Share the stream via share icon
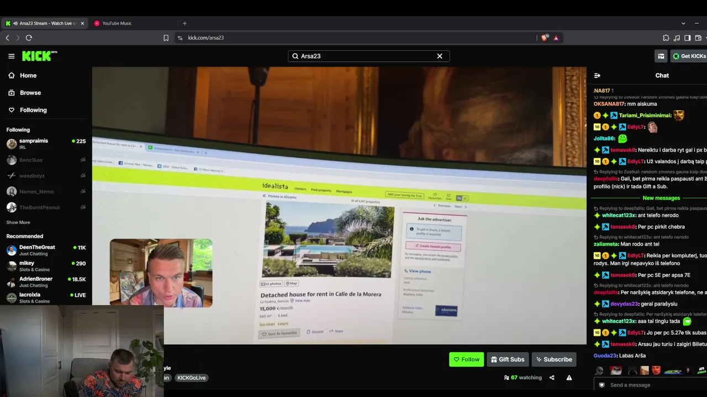This screenshot has height=397, width=707. [x=552, y=378]
